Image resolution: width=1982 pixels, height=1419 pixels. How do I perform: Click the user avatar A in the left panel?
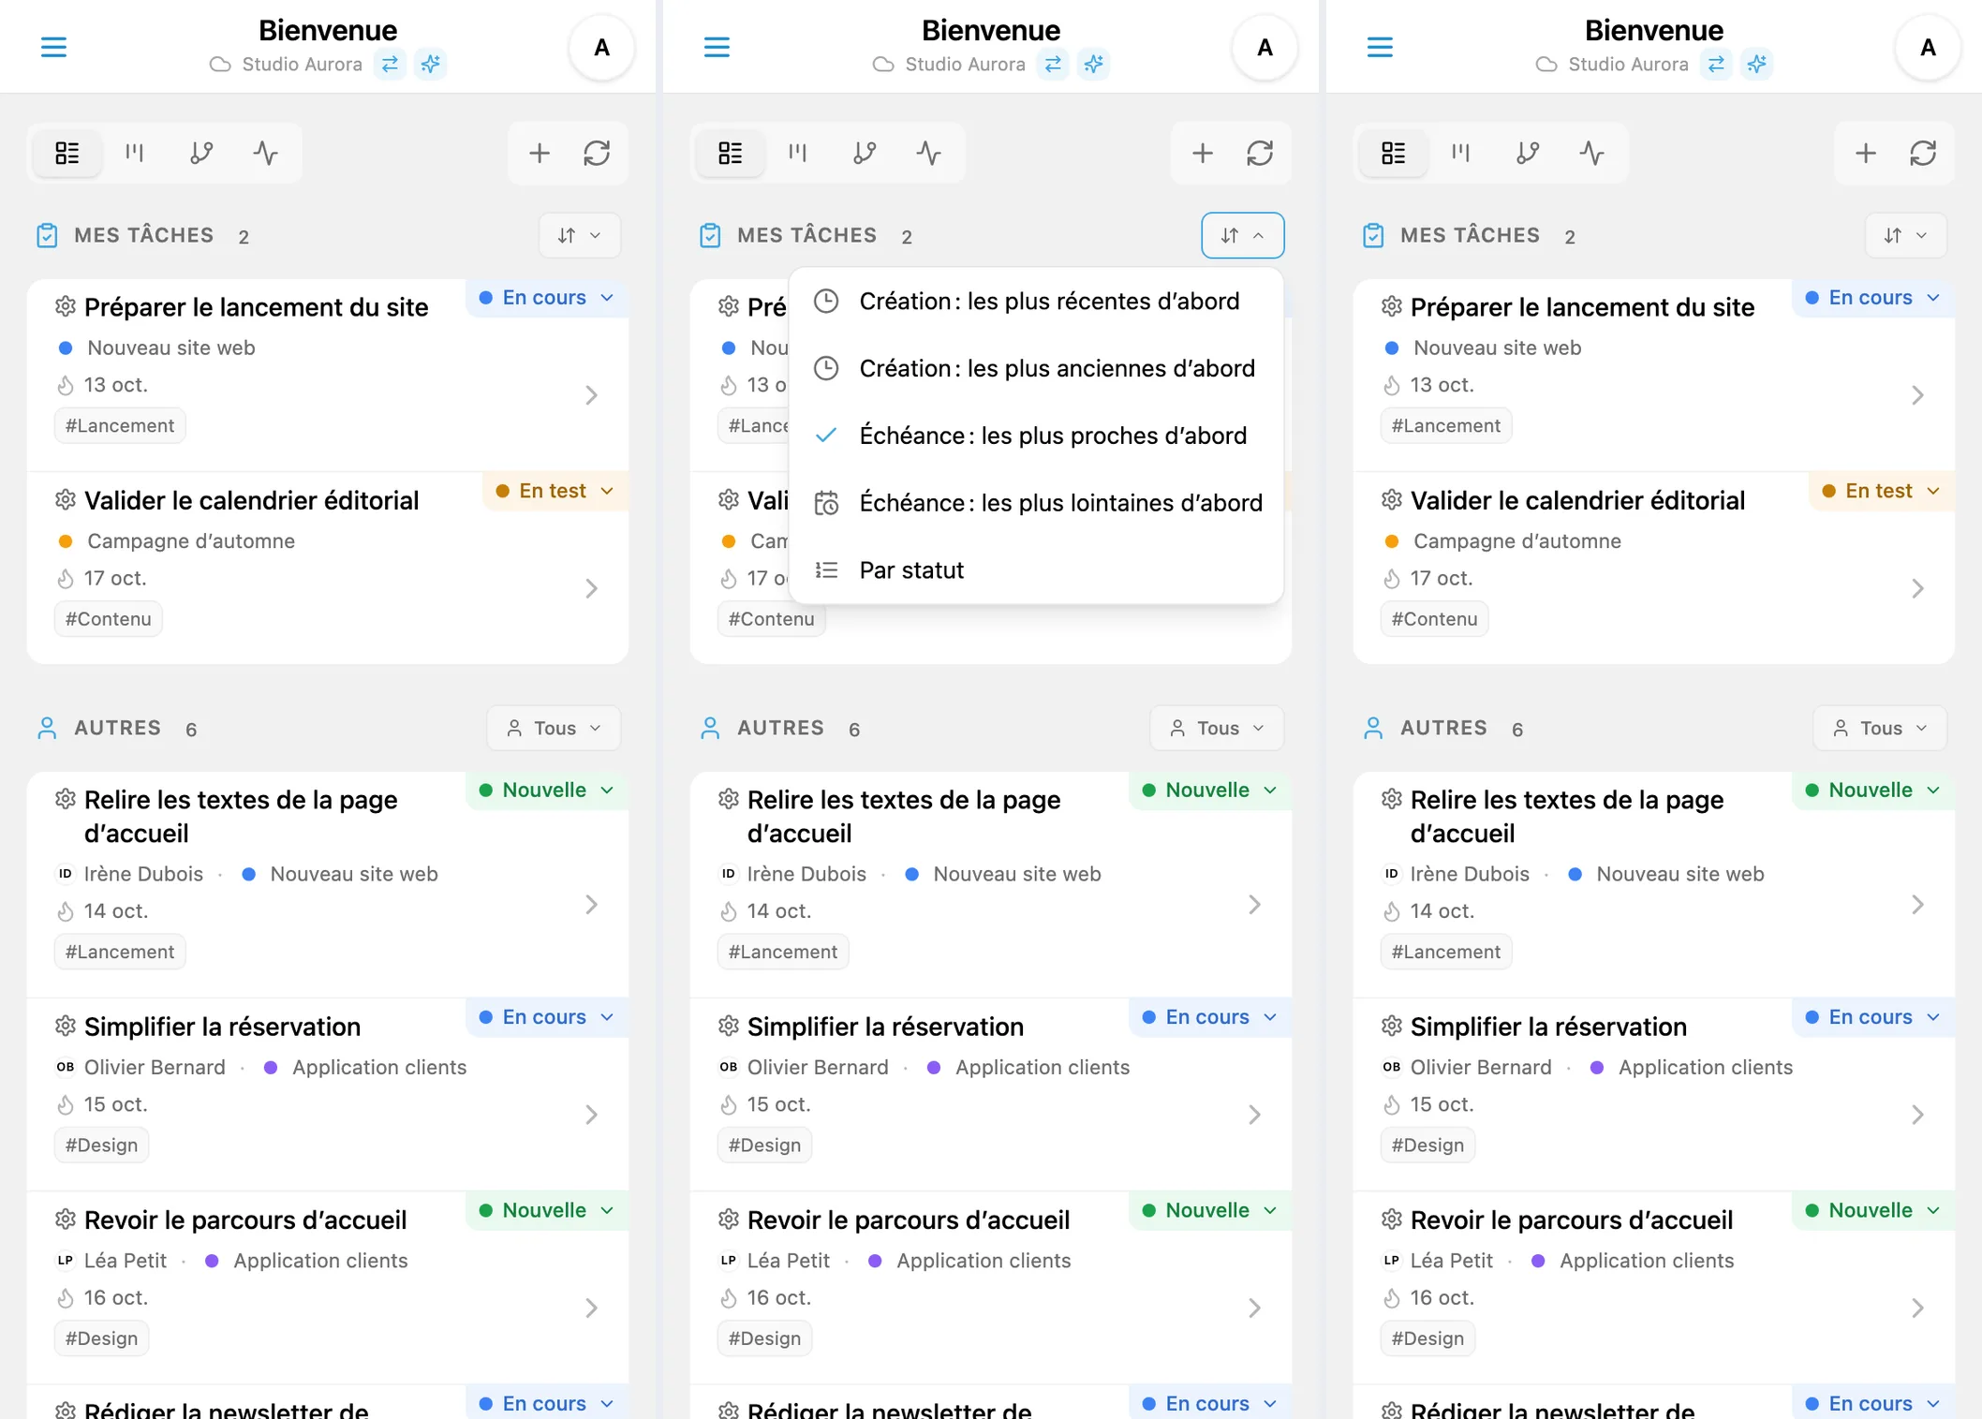click(x=602, y=48)
